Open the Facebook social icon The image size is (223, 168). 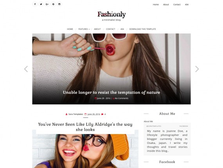35,4
